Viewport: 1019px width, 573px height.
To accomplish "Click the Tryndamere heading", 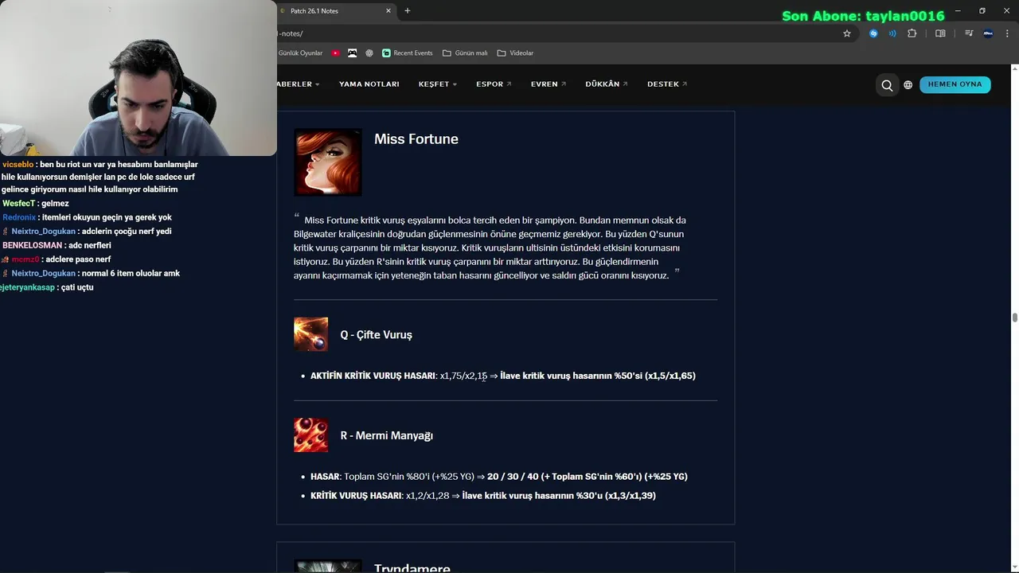I will pyautogui.click(x=412, y=568).
